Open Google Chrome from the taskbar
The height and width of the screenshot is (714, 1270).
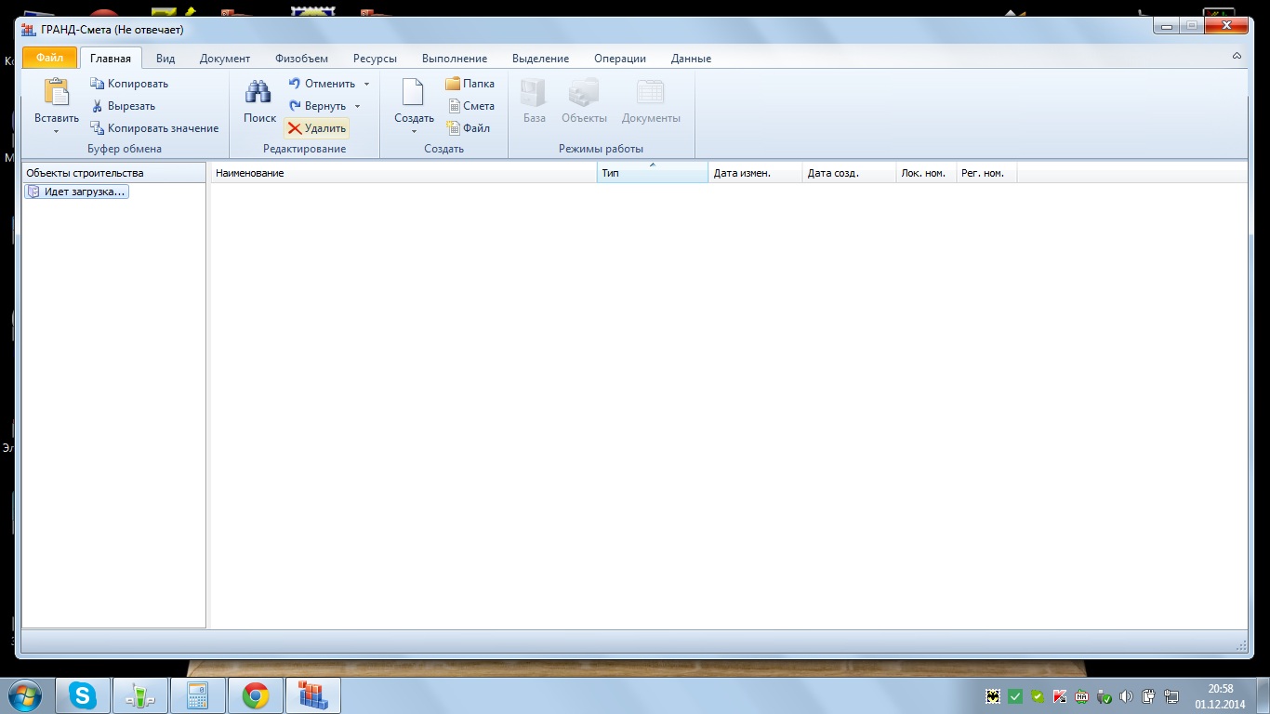tap(256, 695)
